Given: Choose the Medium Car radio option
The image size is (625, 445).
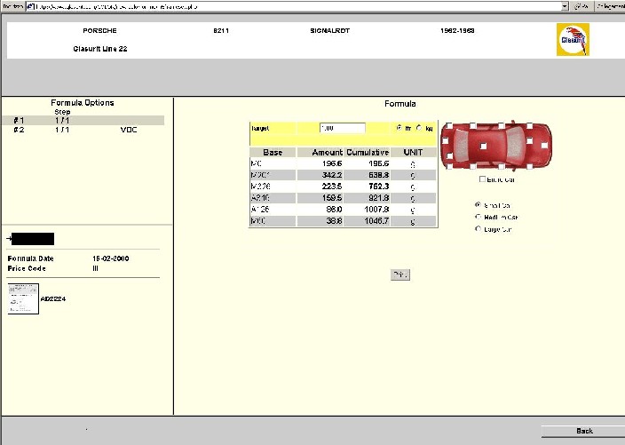Looking at the screenshot, I should pyautogui.click(x=478, y=217).
